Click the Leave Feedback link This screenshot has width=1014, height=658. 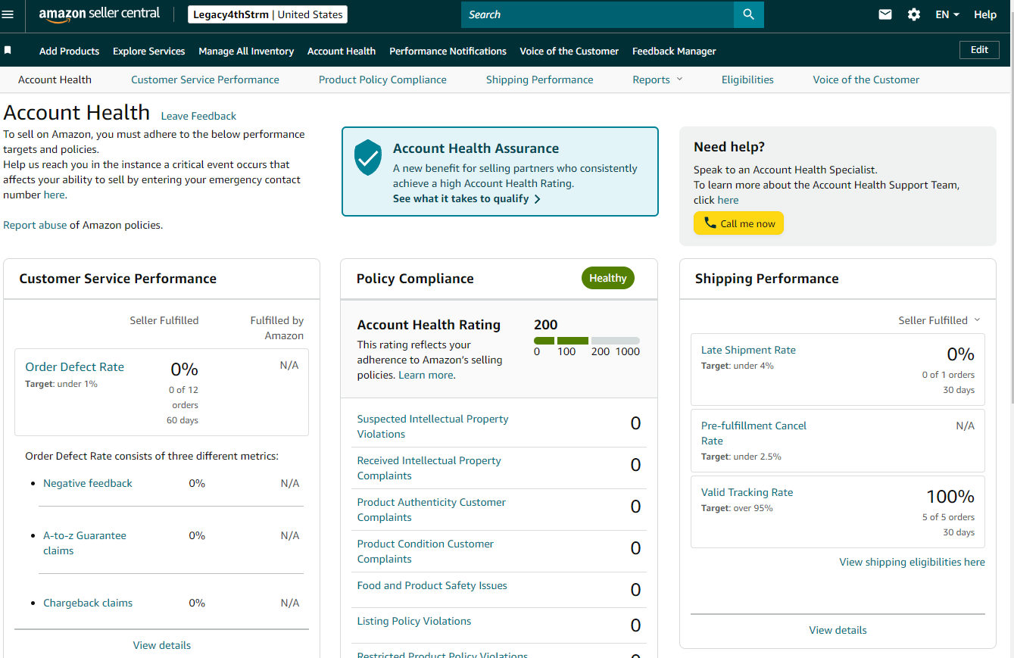tap(198, 116)
